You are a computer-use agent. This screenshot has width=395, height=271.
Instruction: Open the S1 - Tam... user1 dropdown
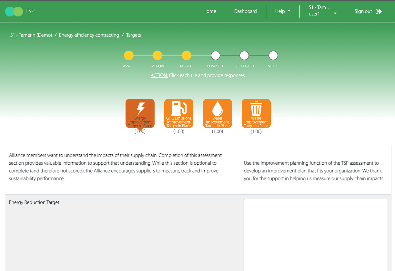[x=322, y=11]
